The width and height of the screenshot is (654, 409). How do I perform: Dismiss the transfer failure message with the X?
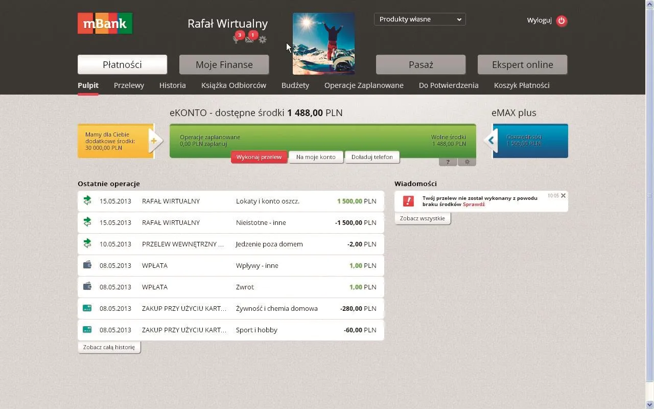tap(563, 195)
